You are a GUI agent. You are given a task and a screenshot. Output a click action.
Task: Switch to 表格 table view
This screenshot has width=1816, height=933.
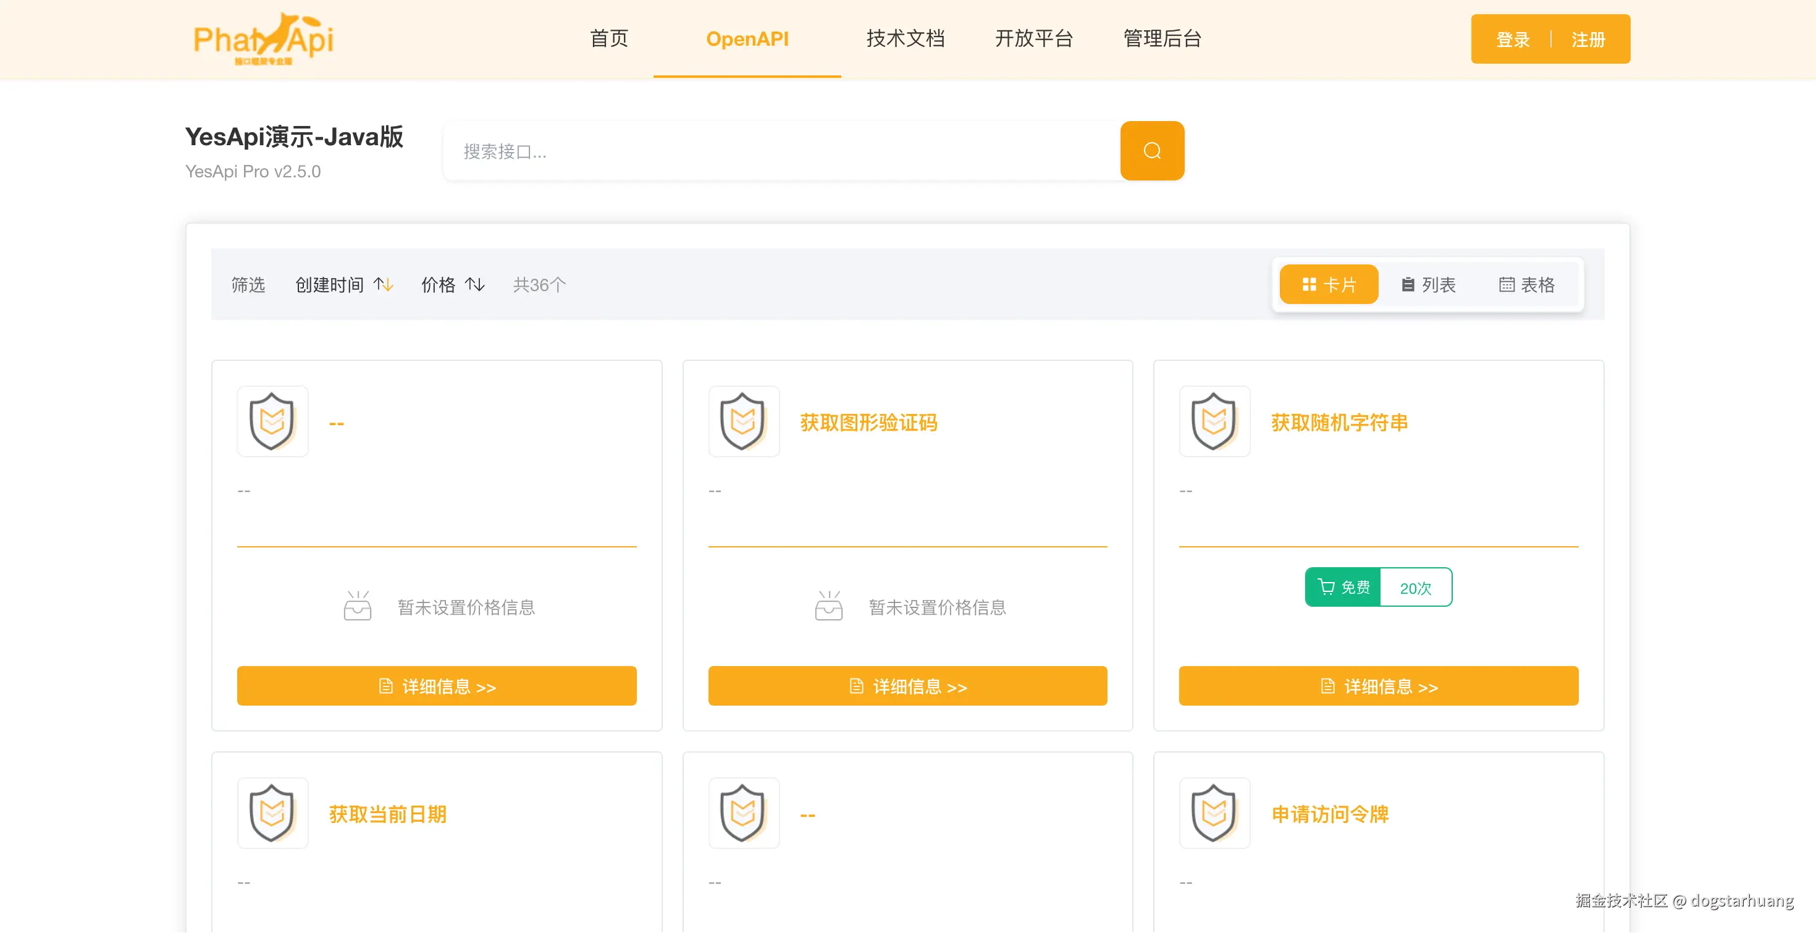click(x=1526, y=284)
